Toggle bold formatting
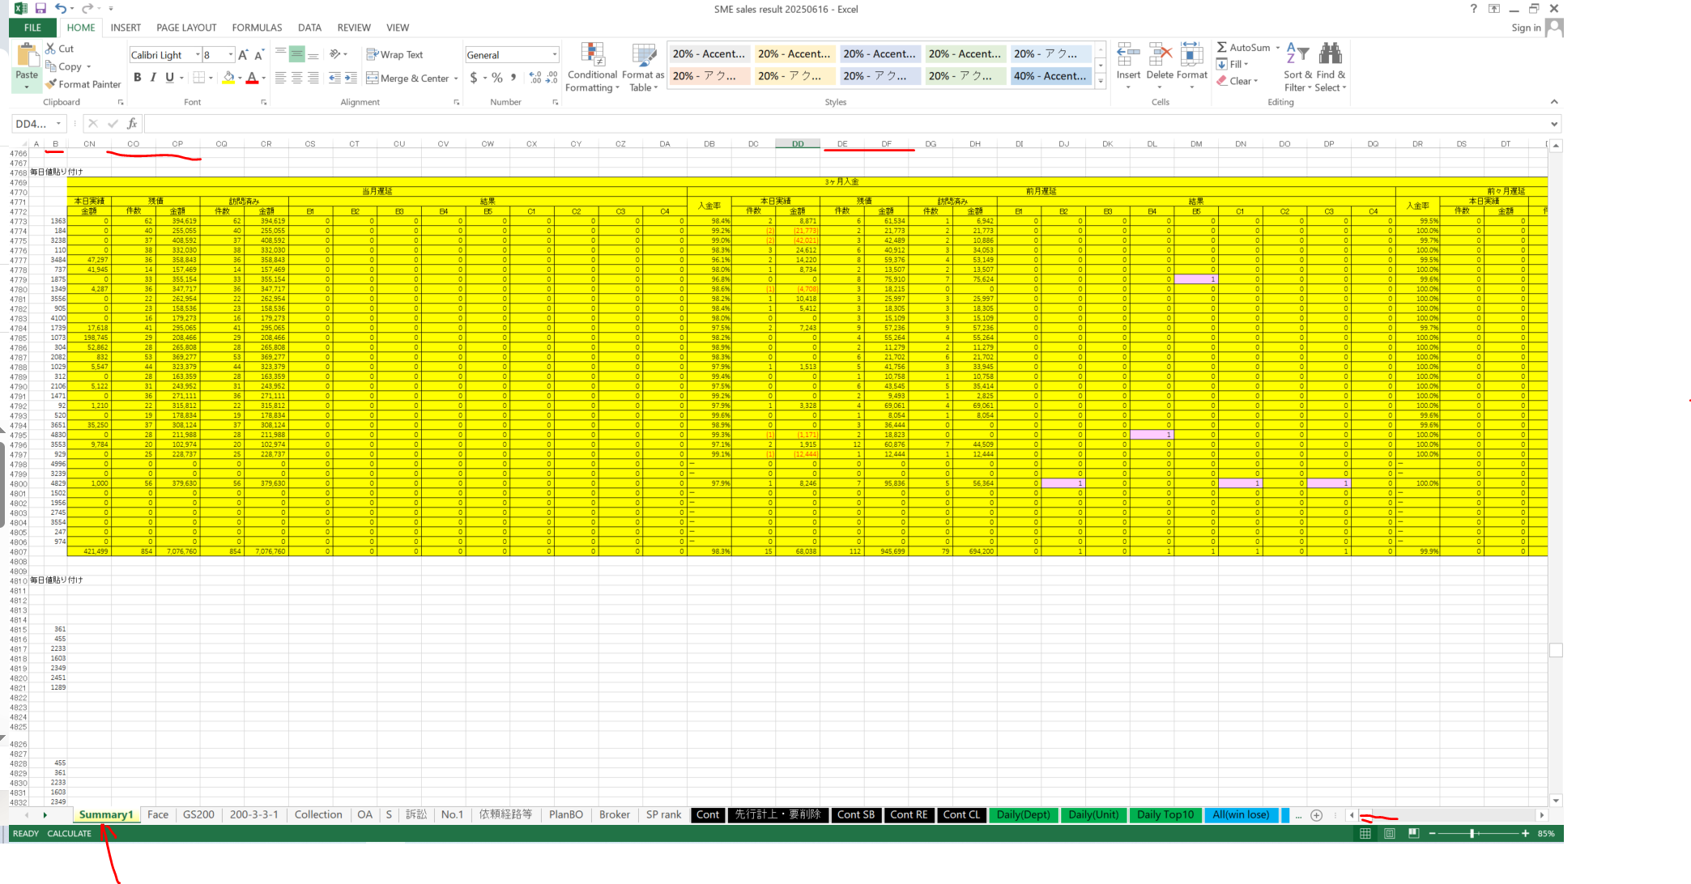Viewport: 1691px width, 884px height. (x=138, y=78)
